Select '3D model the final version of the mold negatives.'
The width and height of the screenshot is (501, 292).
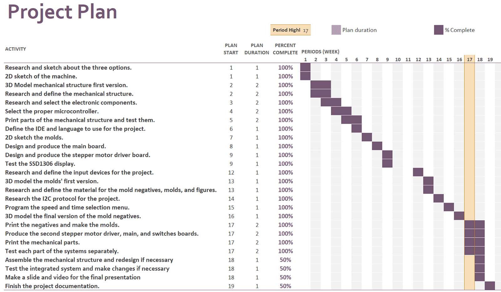pyautogui.click(x=73, y=217)
